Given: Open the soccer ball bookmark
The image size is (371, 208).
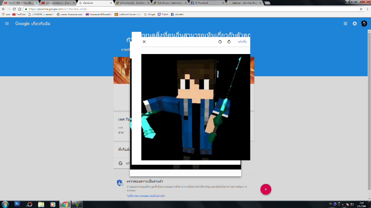Looking at the screenshot, I should [x=70, y=14].
